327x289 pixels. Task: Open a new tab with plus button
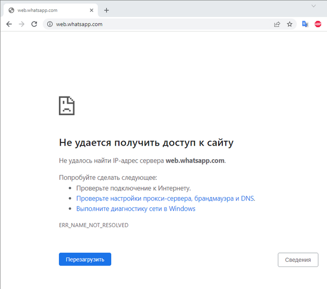(x=107, y=10)
